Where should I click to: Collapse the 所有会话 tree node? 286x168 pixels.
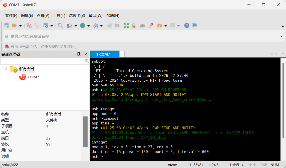5,69
